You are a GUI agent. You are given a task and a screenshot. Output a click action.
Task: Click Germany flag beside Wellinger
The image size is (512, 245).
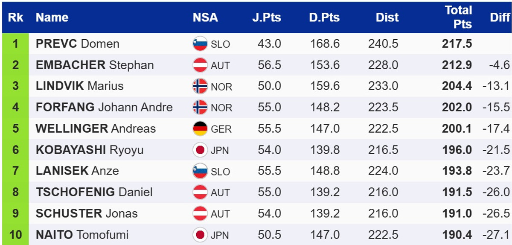(200, 128)
